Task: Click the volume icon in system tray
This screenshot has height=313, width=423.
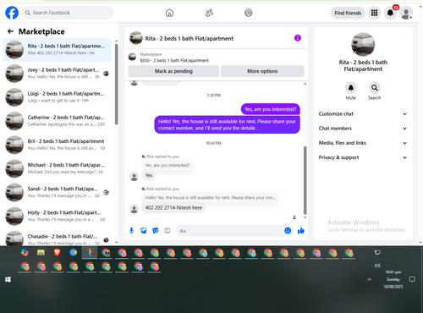Action: [x=377, y=266]
